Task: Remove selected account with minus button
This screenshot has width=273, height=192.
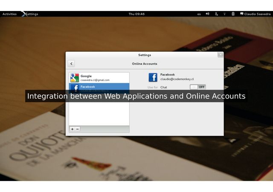Action: pos(77,129)
